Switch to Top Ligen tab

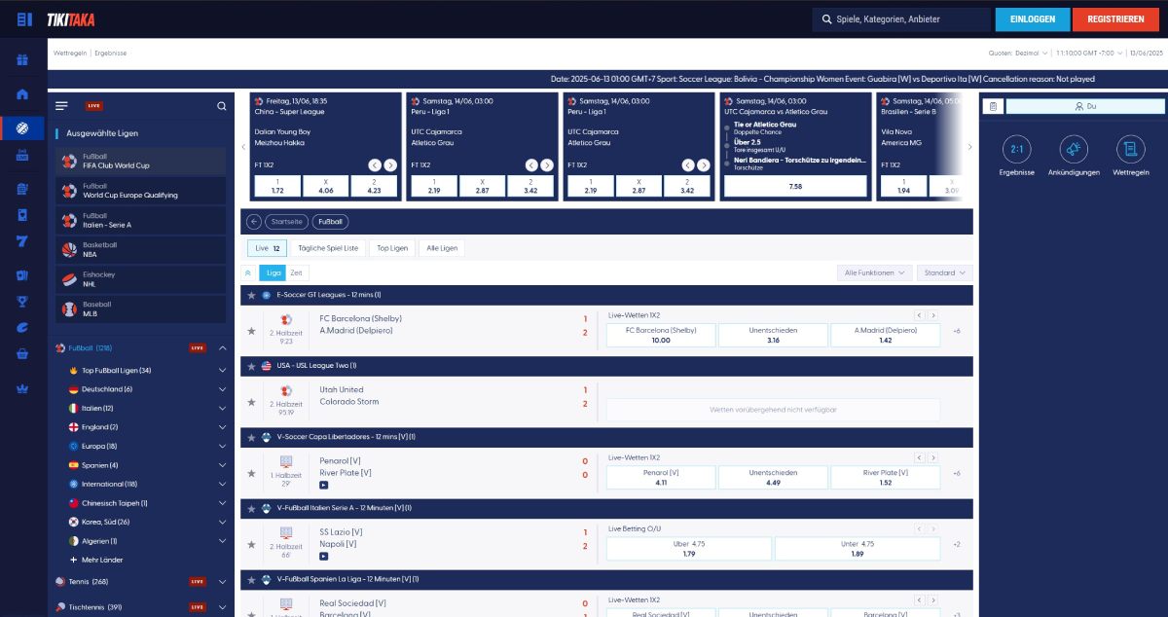tap(392, 248)
